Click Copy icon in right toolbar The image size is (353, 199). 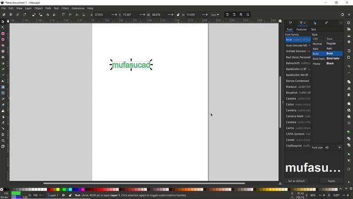point(349,82)
